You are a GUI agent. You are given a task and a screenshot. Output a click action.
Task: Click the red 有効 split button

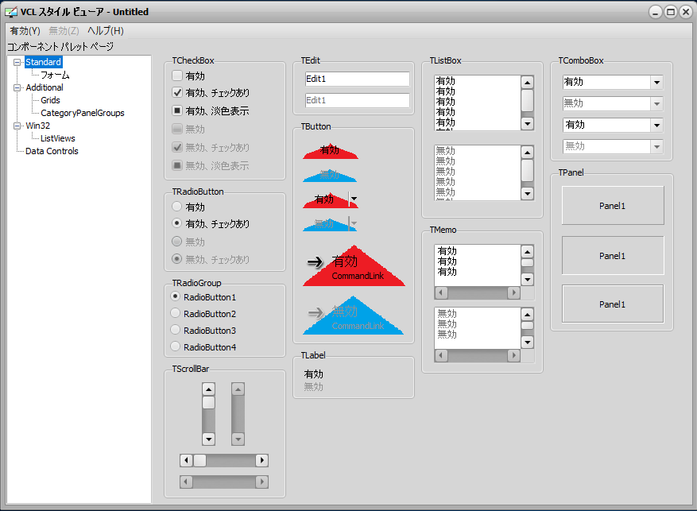[x=325, y=200]
